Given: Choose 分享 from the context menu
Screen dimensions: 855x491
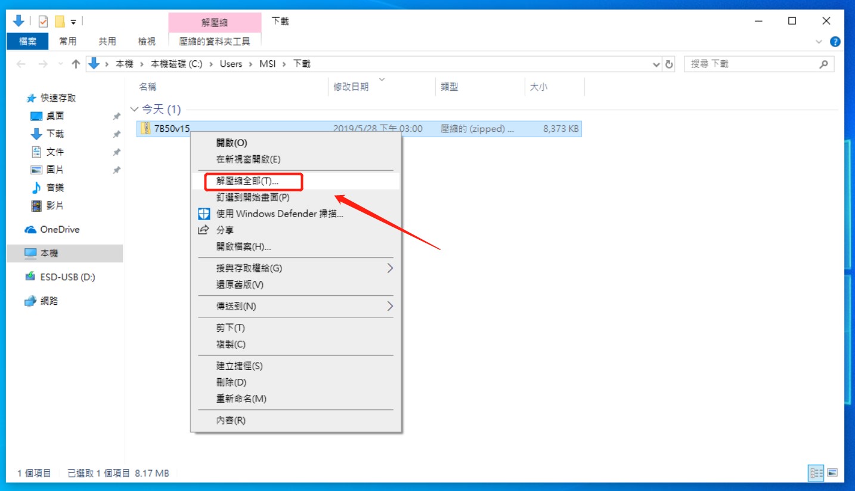Looking at the screenshot, I should 295,230.
